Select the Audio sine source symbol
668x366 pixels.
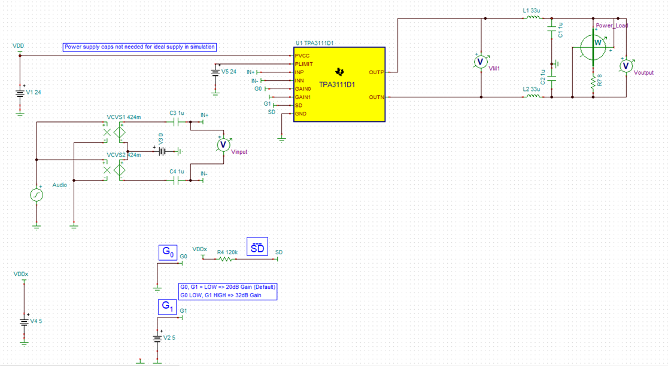37,195
